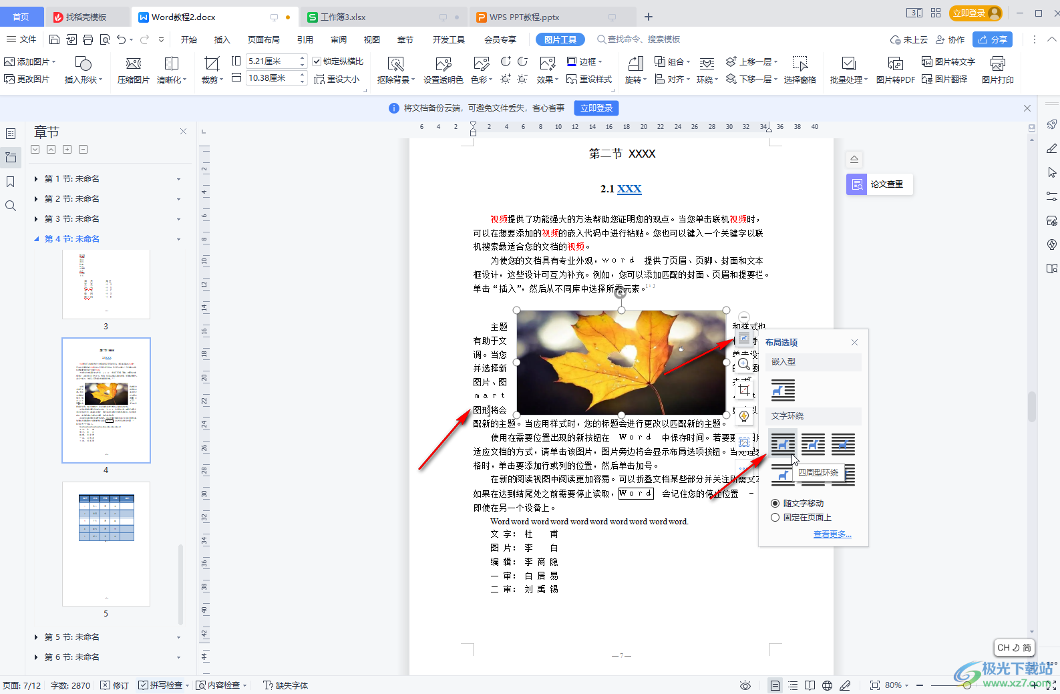Screen dimensions: 1060x694
Task: Click the crop icon beside the image
Action: click(x=744, y=390)
